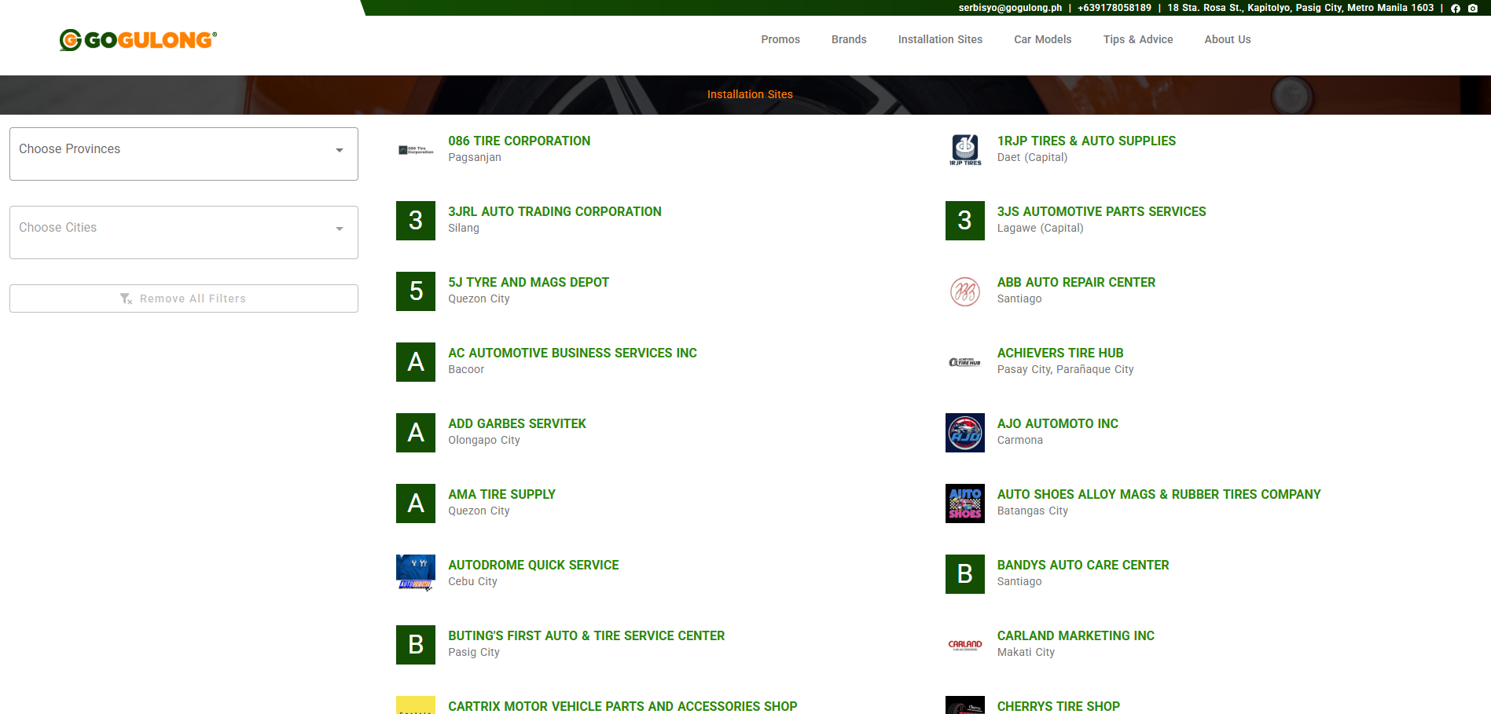
Task: Click the Pasig City address in top bar
Action: tap(1301, 8)
